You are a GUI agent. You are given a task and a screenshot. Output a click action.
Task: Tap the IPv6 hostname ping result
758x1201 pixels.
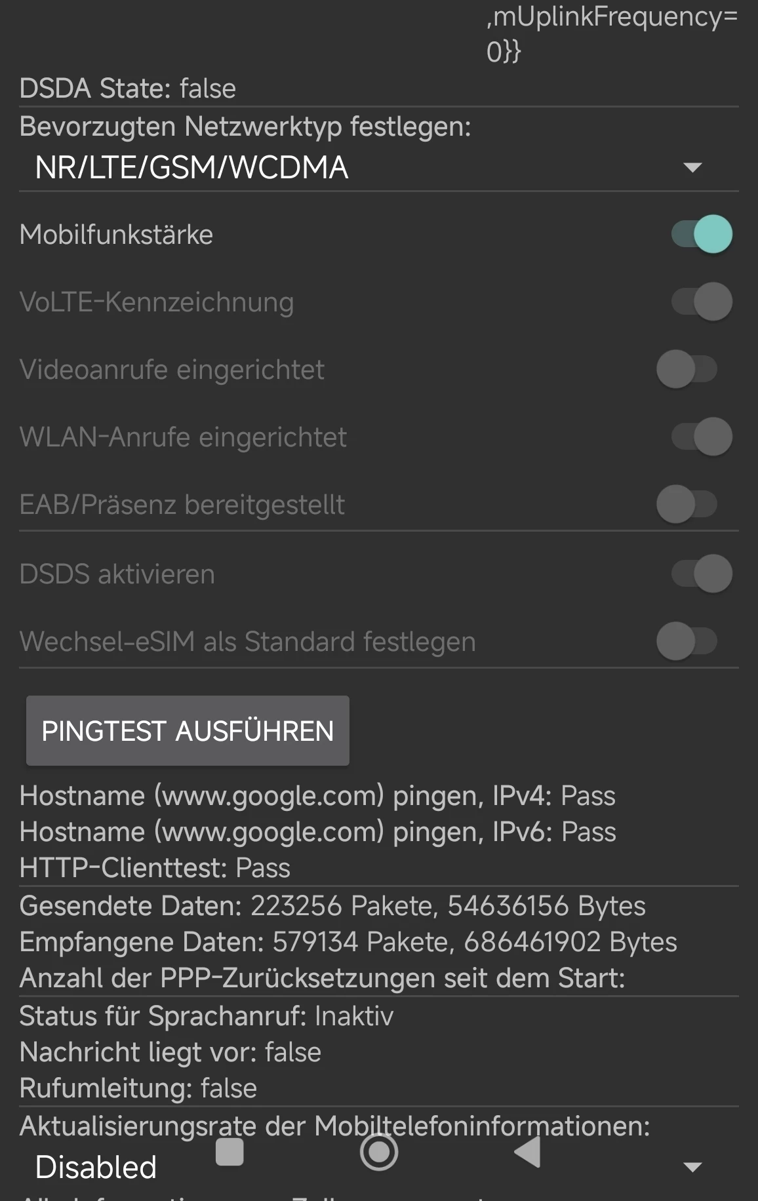coord(318,832)
